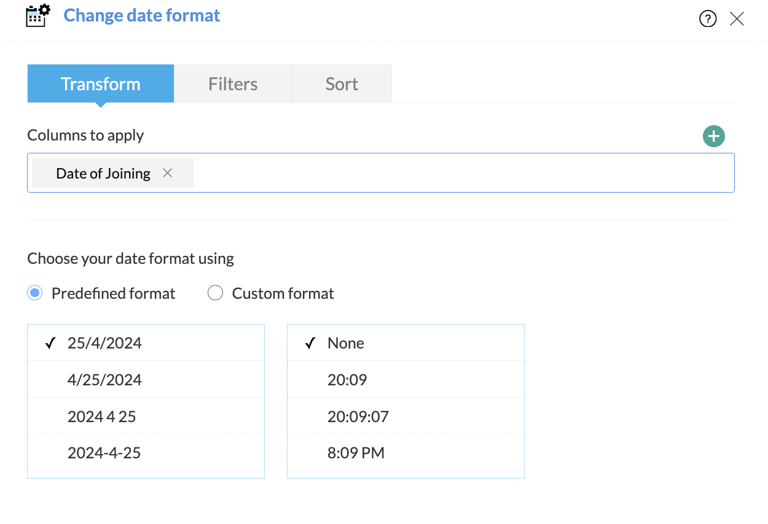Select the Custom format radio button

[x=215, y=293]
